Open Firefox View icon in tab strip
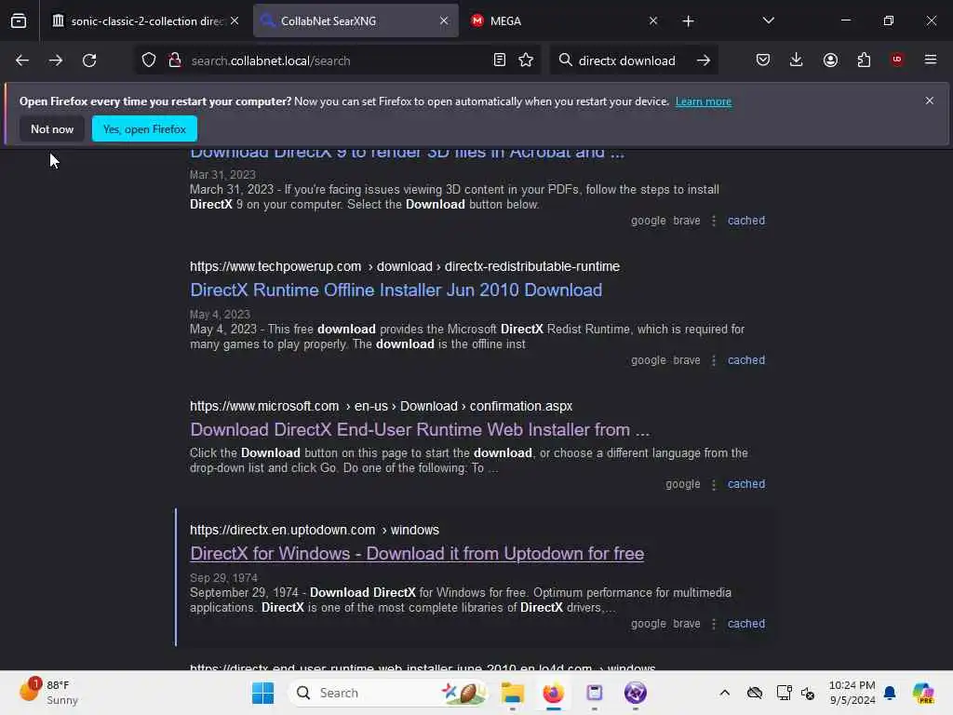Image resolution: width=953 pixels, height=715 pixels. [19, 20]
